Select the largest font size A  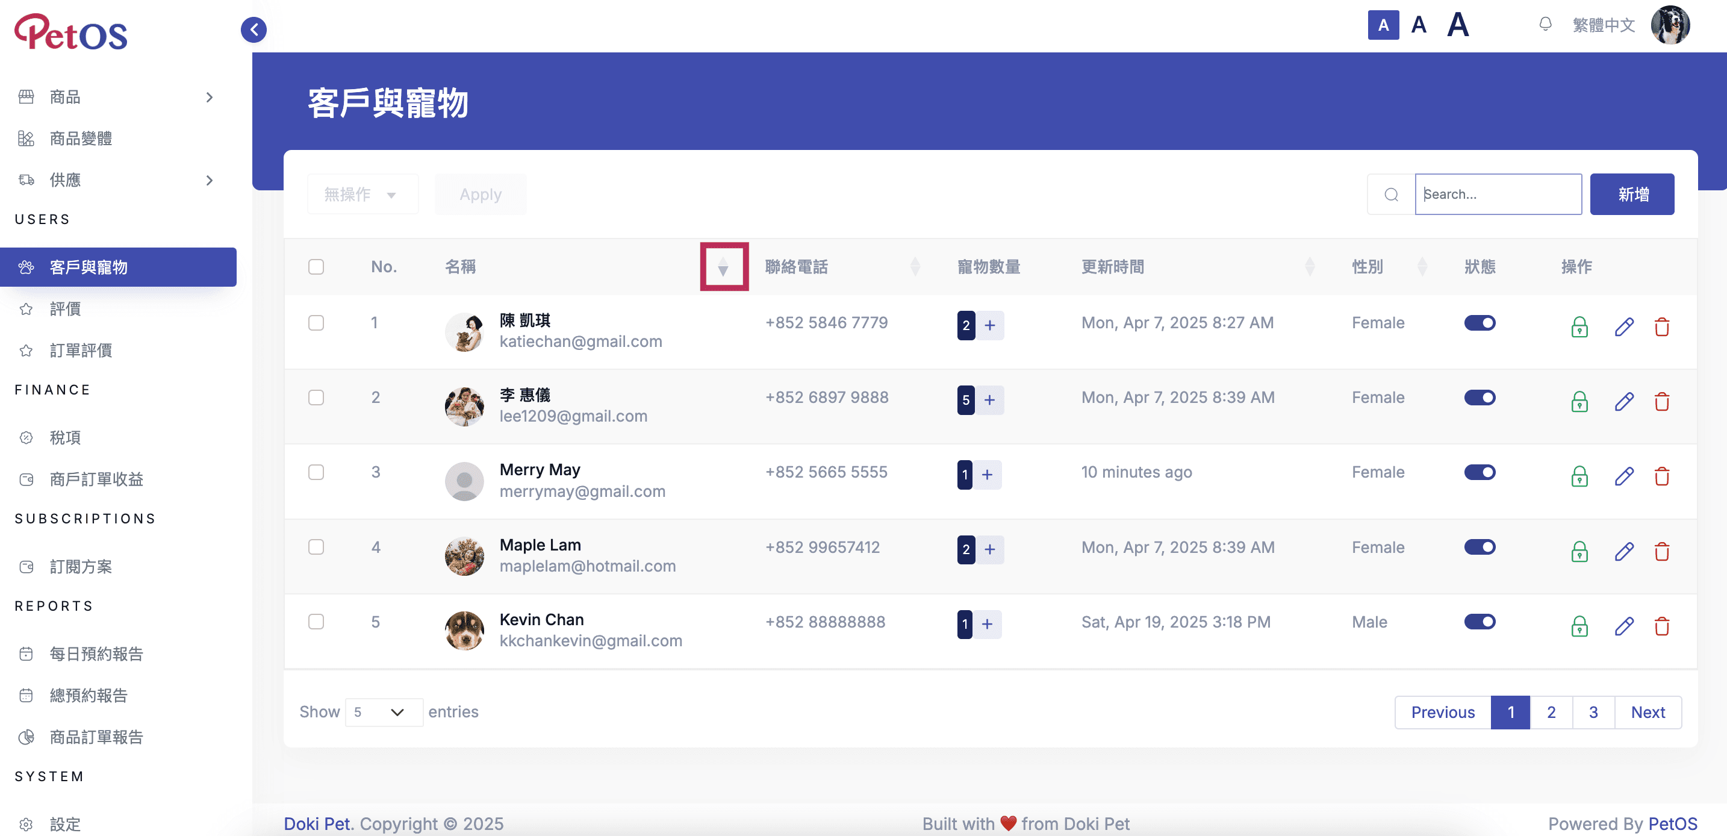click(1457, 25)
